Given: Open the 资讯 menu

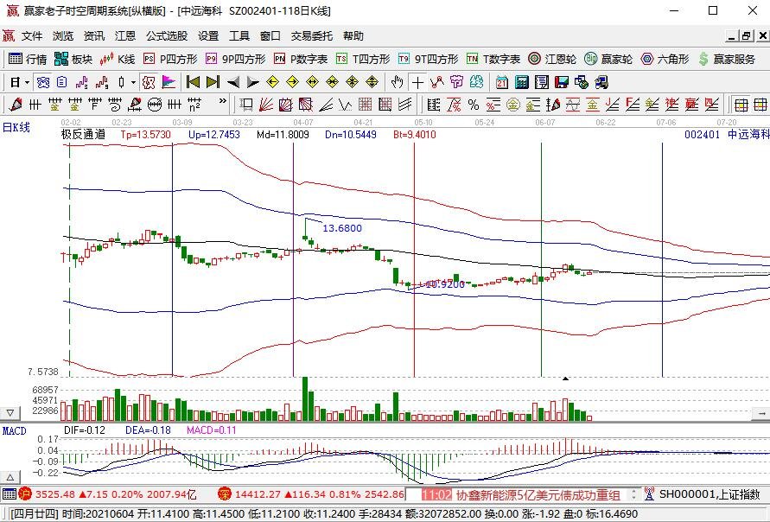Looking at the screenshot, I should click(94, 35).
